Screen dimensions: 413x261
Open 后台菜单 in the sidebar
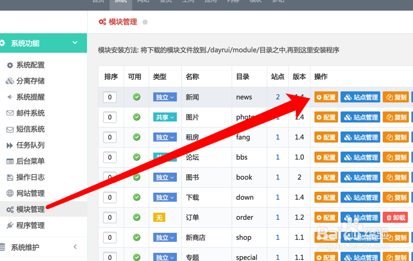pyautogui.click(x=26, y=161)
